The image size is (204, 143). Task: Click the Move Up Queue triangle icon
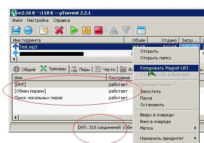pyautogui.click(x=114, y=30)
